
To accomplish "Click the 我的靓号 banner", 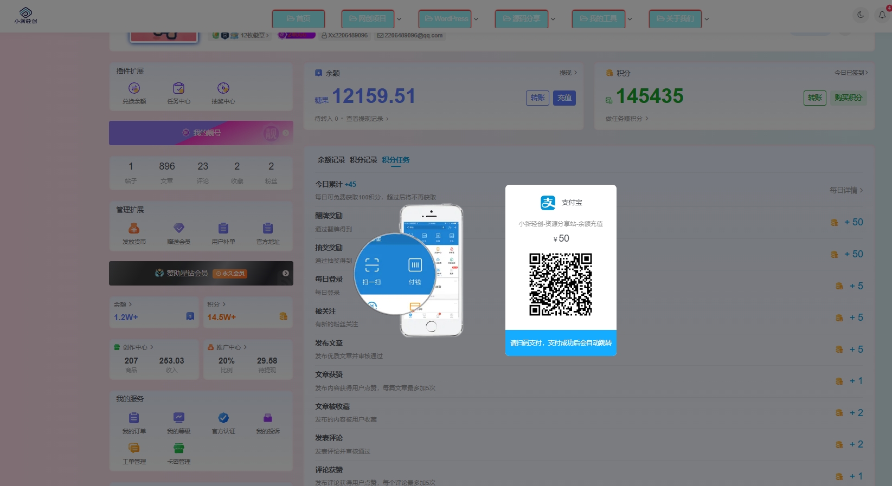I will [x=201, y=133].
